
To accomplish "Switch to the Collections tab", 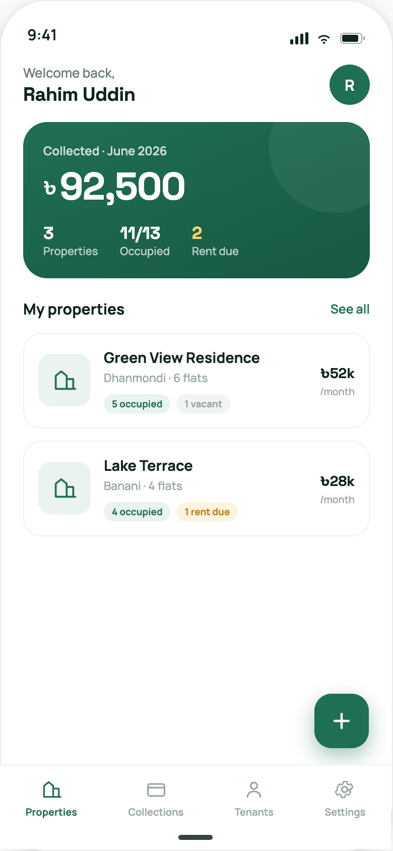I will click(156, 799).
